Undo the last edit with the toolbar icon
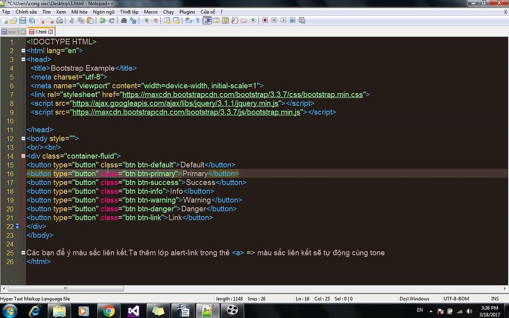 pyautogui.click(x=103, y=20)
